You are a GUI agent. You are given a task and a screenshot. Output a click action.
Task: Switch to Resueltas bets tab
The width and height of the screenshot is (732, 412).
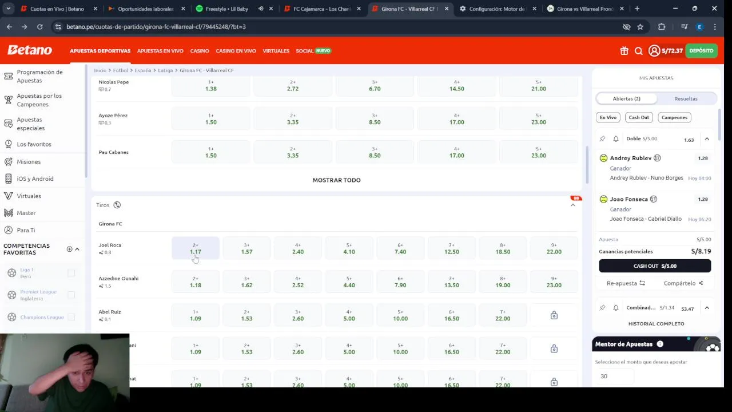coord(686,98)
